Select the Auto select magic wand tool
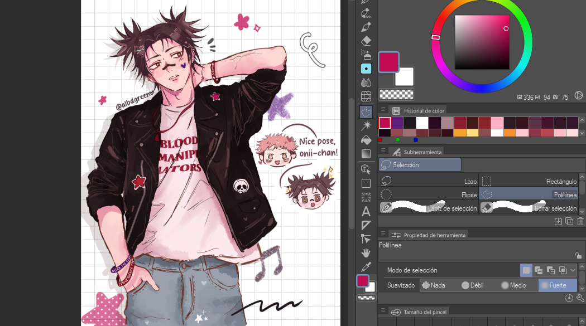This screenshot has width=586, height=326. 366,126
